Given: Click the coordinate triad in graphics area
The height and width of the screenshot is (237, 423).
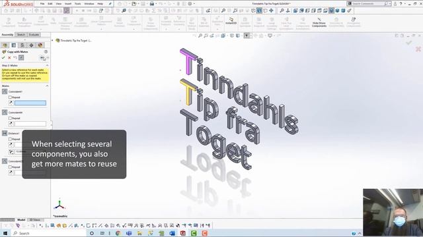Looking at the screenshot, I should pyautogui.click(x=59, y=205).
